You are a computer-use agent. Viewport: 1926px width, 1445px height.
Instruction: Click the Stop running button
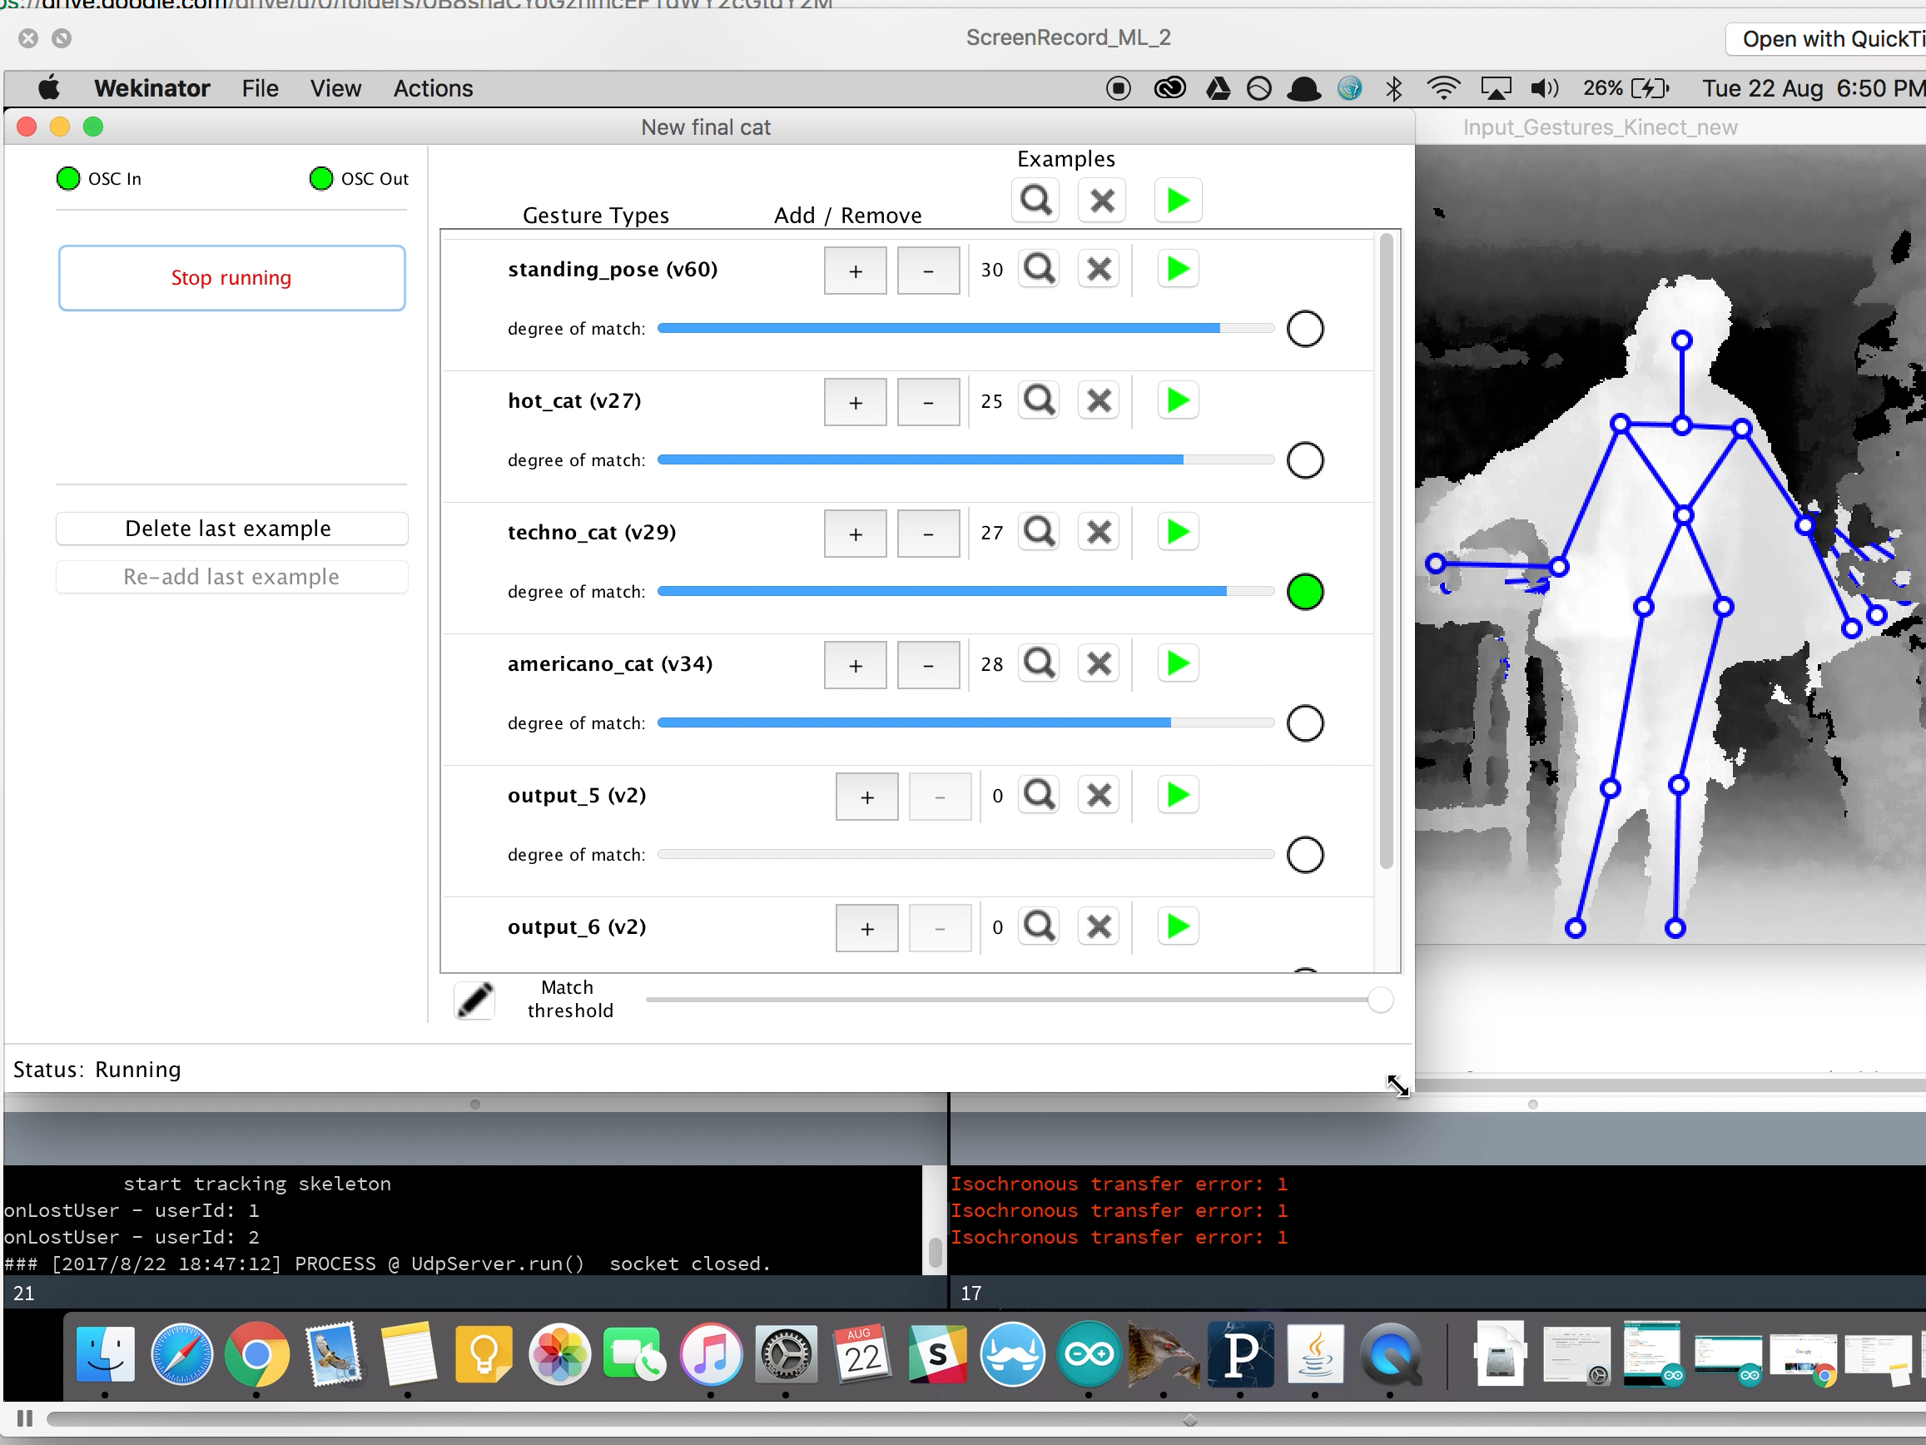pyautogui.click(x=231, y=278)
